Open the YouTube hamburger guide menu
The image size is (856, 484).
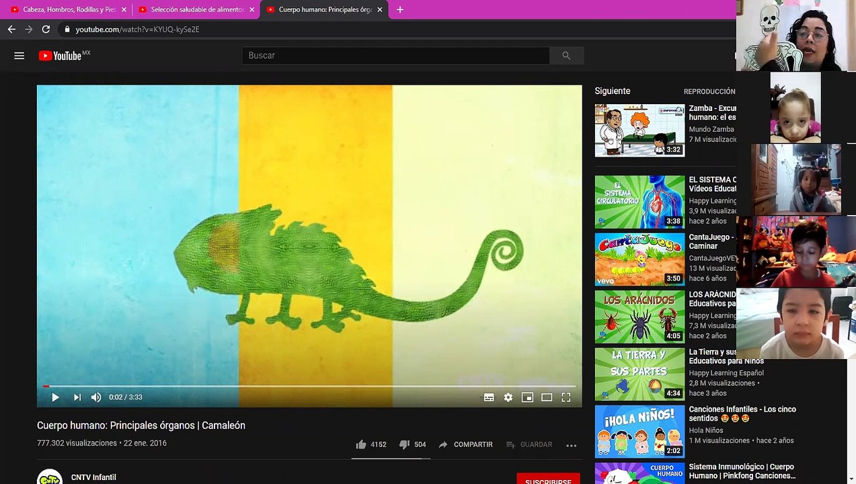(x=19, y=56)
